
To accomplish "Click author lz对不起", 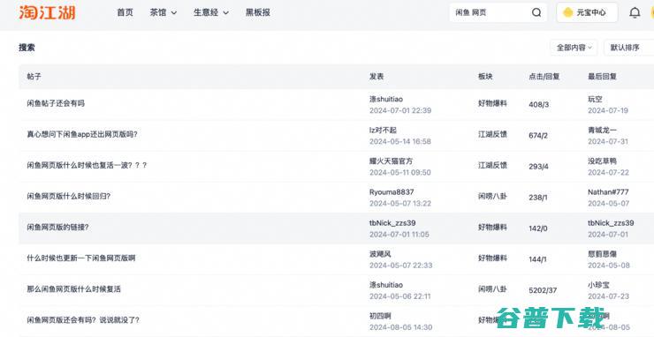I will click(x=383, y=130).
